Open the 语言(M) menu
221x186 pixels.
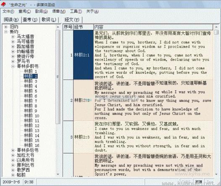(x=59, y=11)
